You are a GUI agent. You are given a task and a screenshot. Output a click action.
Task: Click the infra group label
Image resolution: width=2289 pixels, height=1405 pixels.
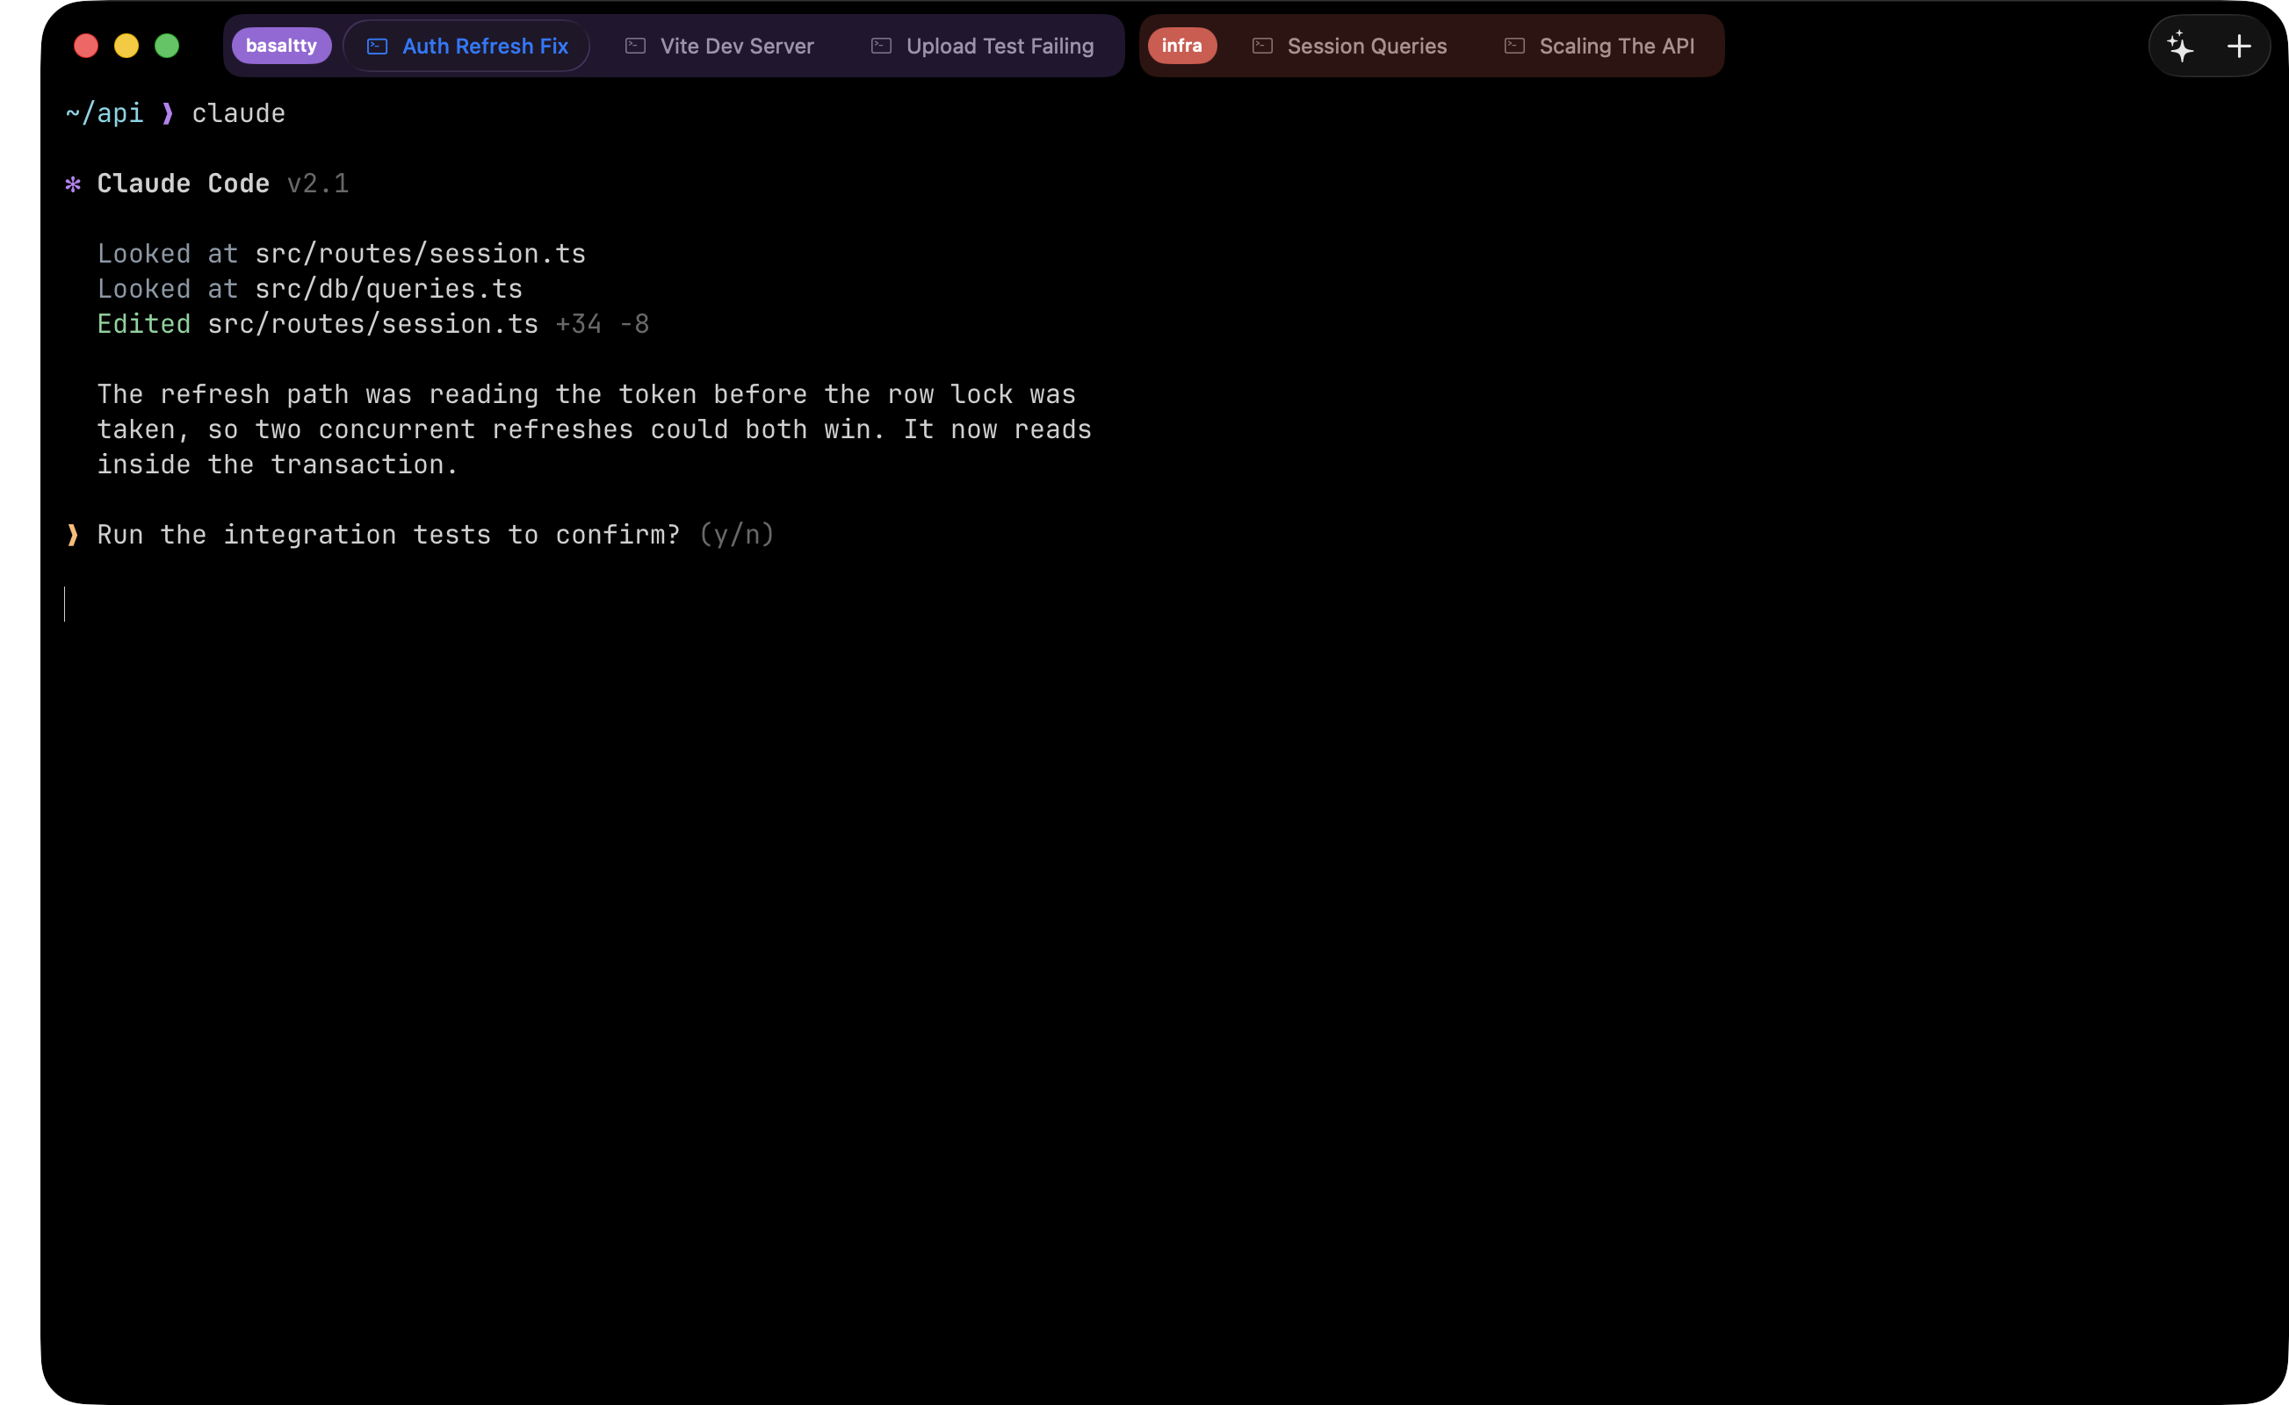click(1182, 46)
